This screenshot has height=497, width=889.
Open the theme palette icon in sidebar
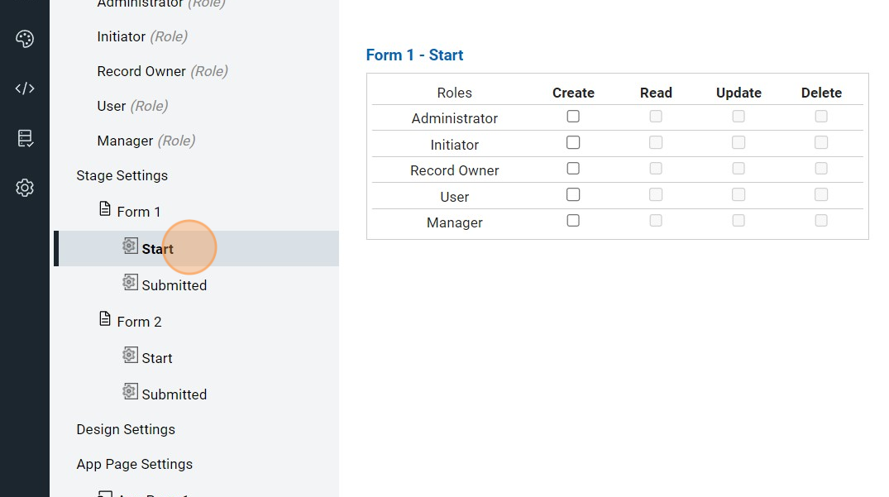[25, 39]
